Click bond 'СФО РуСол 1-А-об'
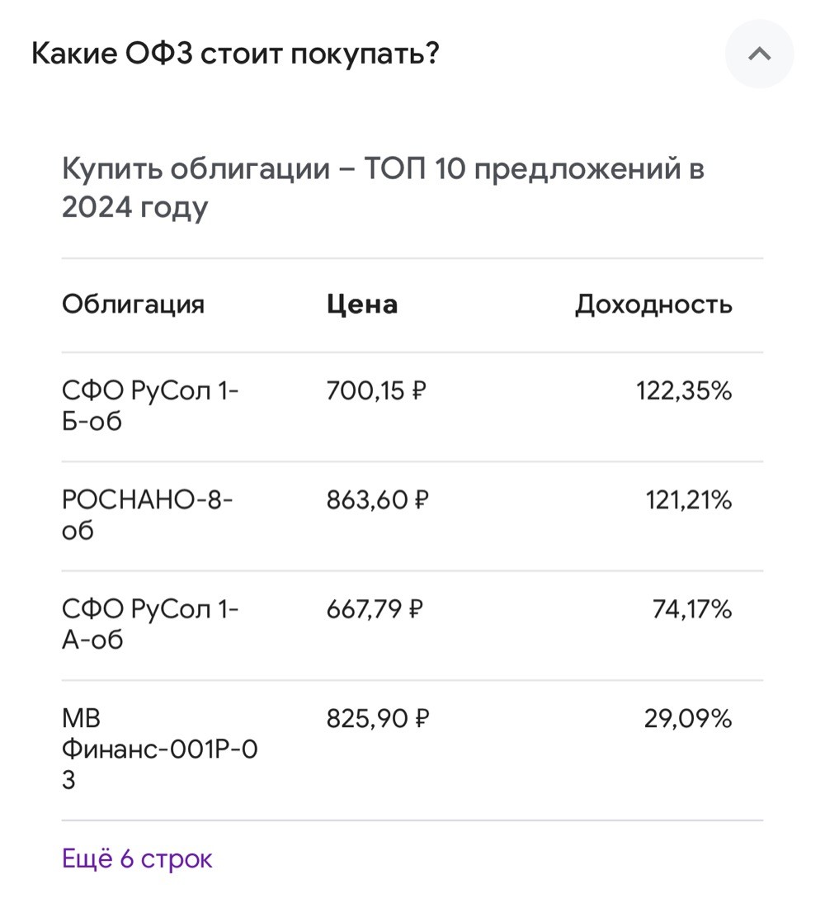 coord(150,624)
